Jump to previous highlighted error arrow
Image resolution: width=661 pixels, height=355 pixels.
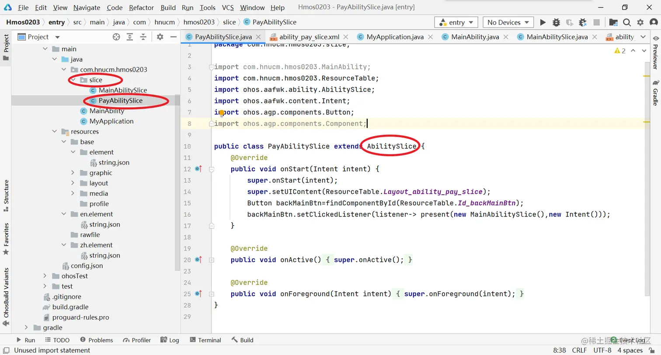point(633,51)
